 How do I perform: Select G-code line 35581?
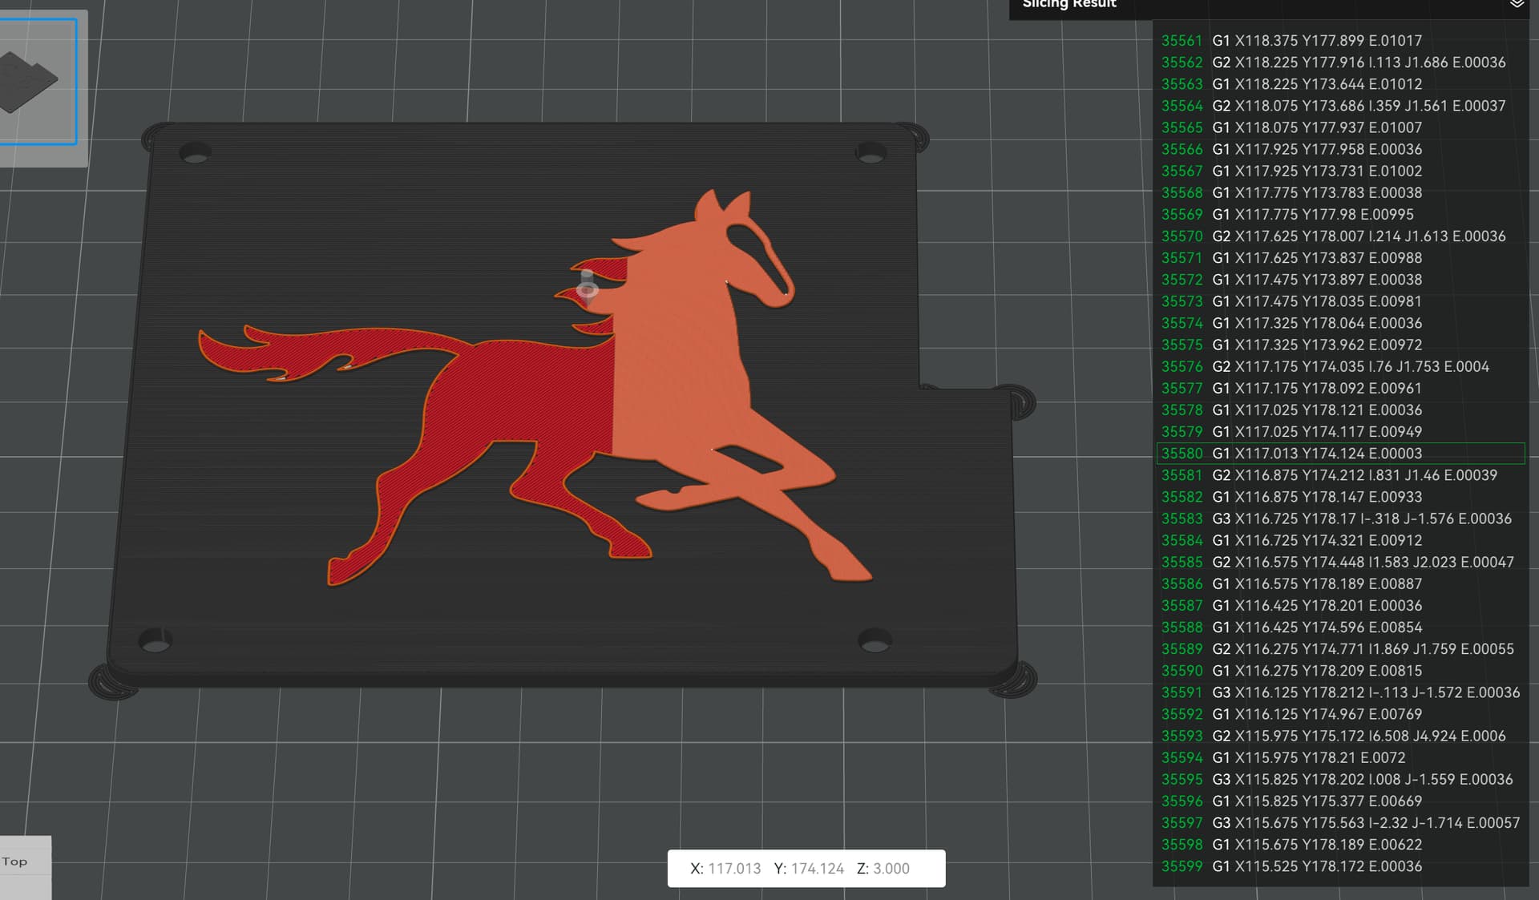(1340, 475)
